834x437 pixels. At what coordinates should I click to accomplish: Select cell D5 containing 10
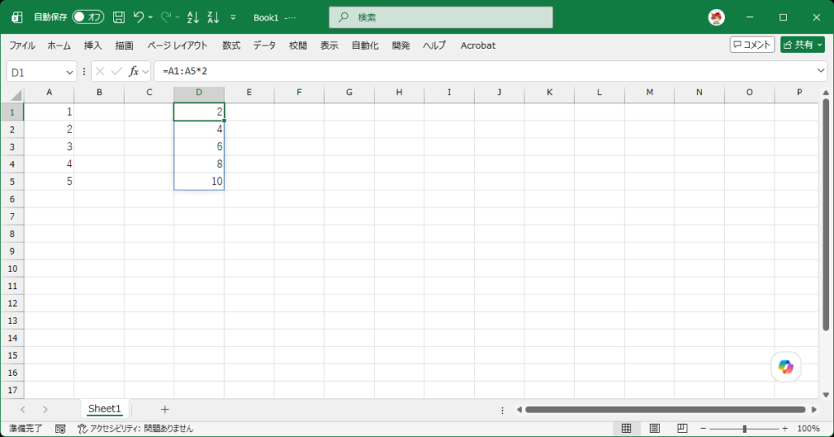pyautogui.click(x=199, y=181)
